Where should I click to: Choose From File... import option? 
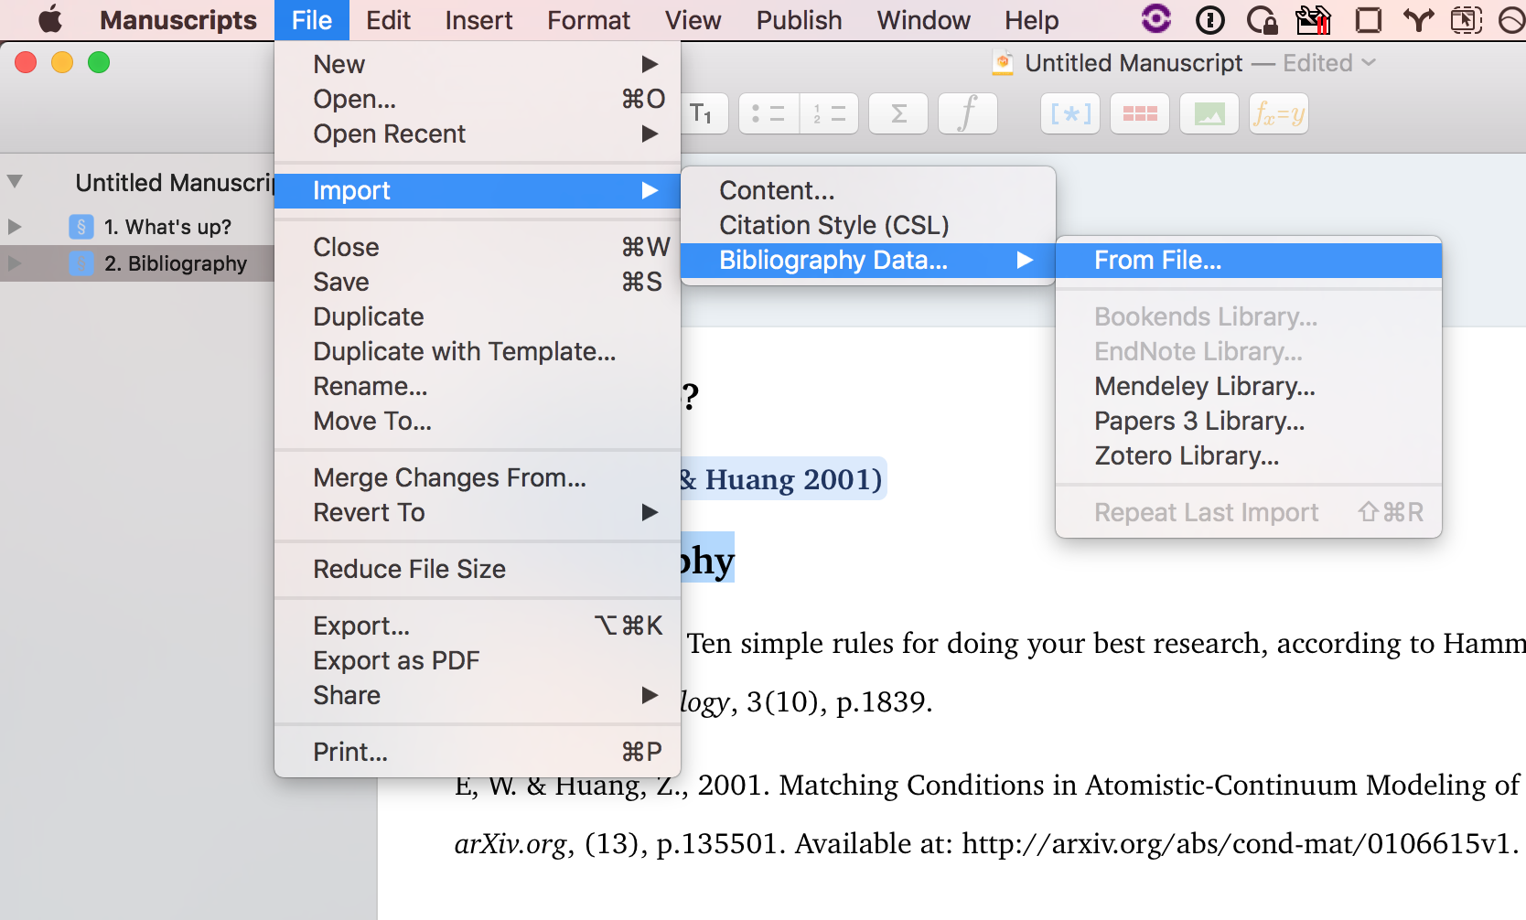(x=1249, y=261)
